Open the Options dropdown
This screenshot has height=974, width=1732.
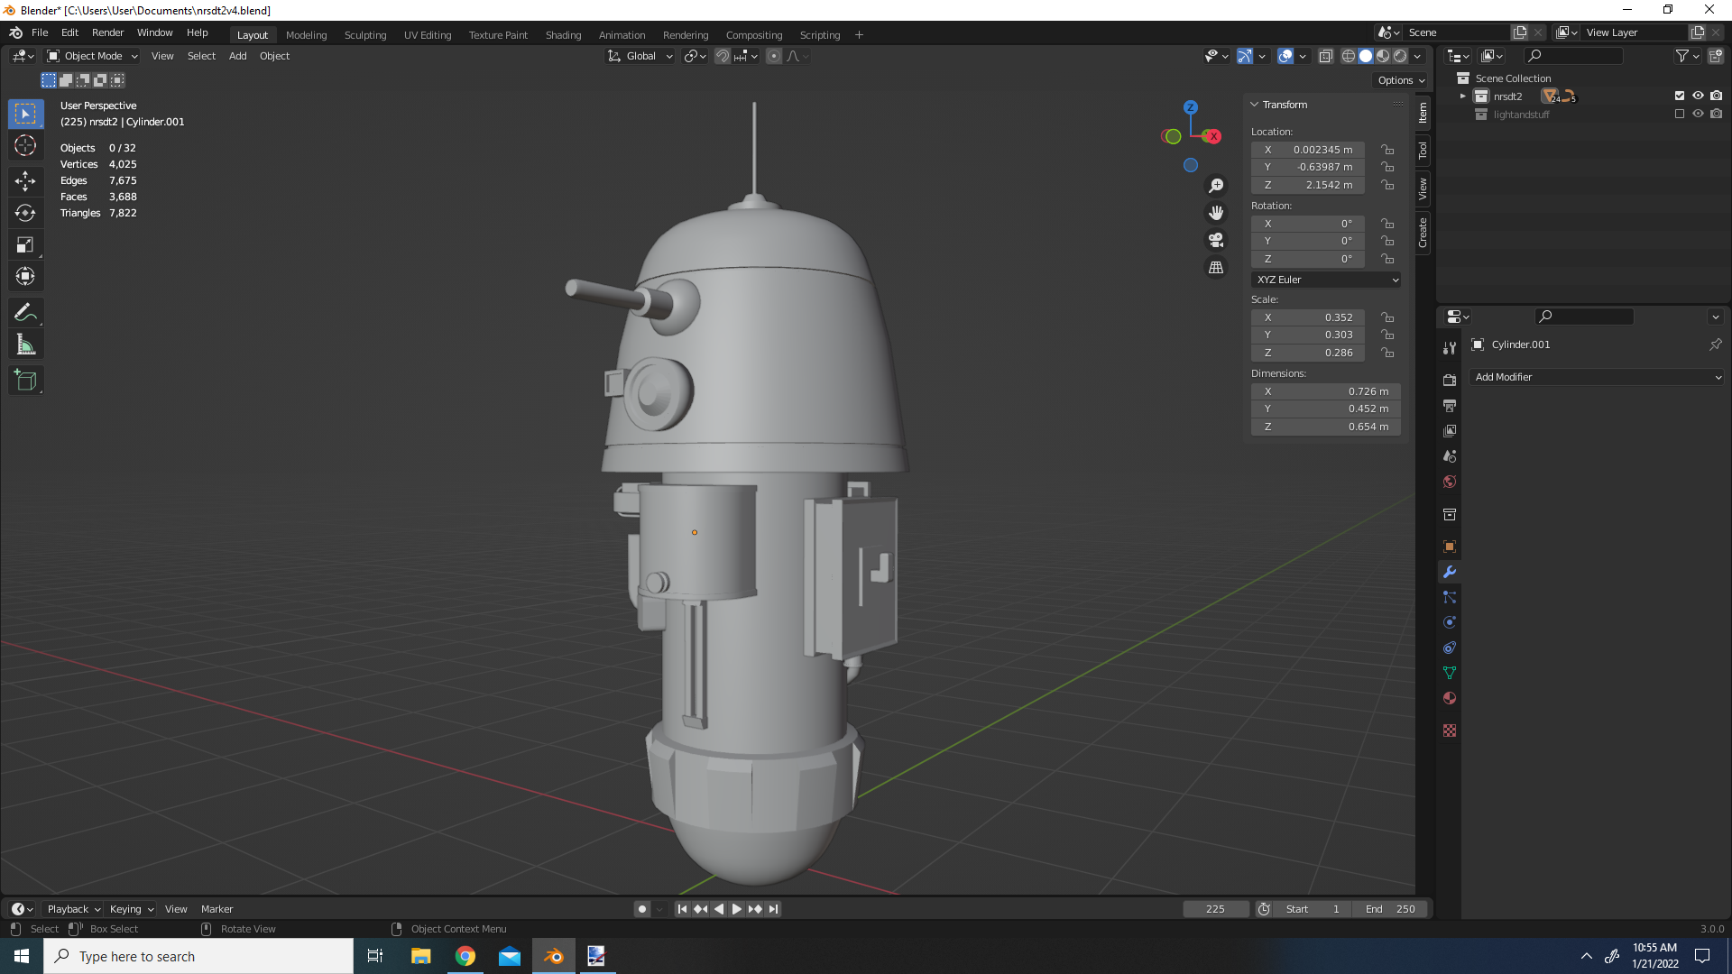[x=1401, y=80]
